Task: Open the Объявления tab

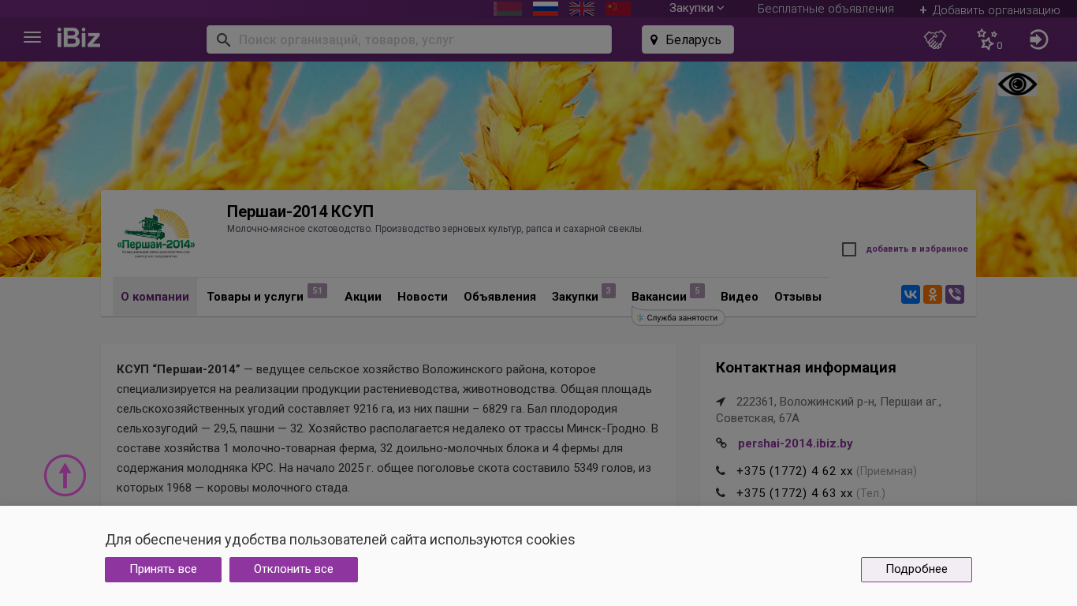Action: pyautogui.click(x=500, y=297)
